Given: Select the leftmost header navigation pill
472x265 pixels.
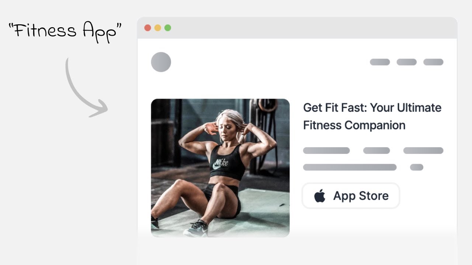Looking at the screenshot, I should point(380,62).
